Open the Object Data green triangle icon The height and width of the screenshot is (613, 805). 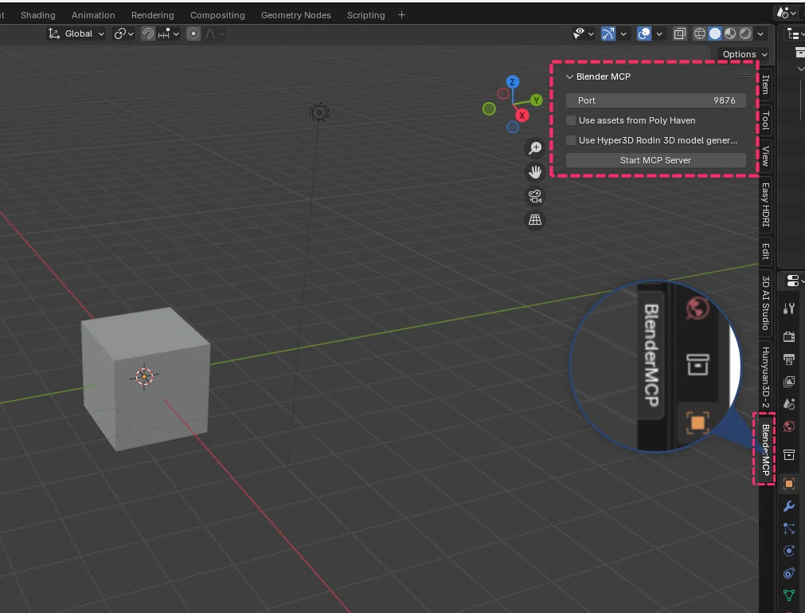coord(789,595)
